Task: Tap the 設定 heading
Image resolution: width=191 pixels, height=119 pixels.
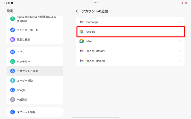Action: [10, 11]
